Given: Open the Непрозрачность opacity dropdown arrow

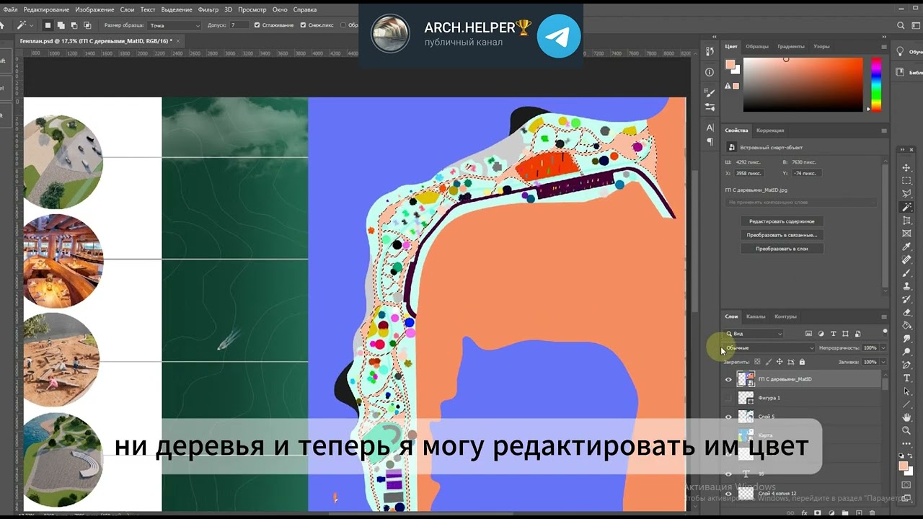Looking at the screenshot, I should 883,347.
